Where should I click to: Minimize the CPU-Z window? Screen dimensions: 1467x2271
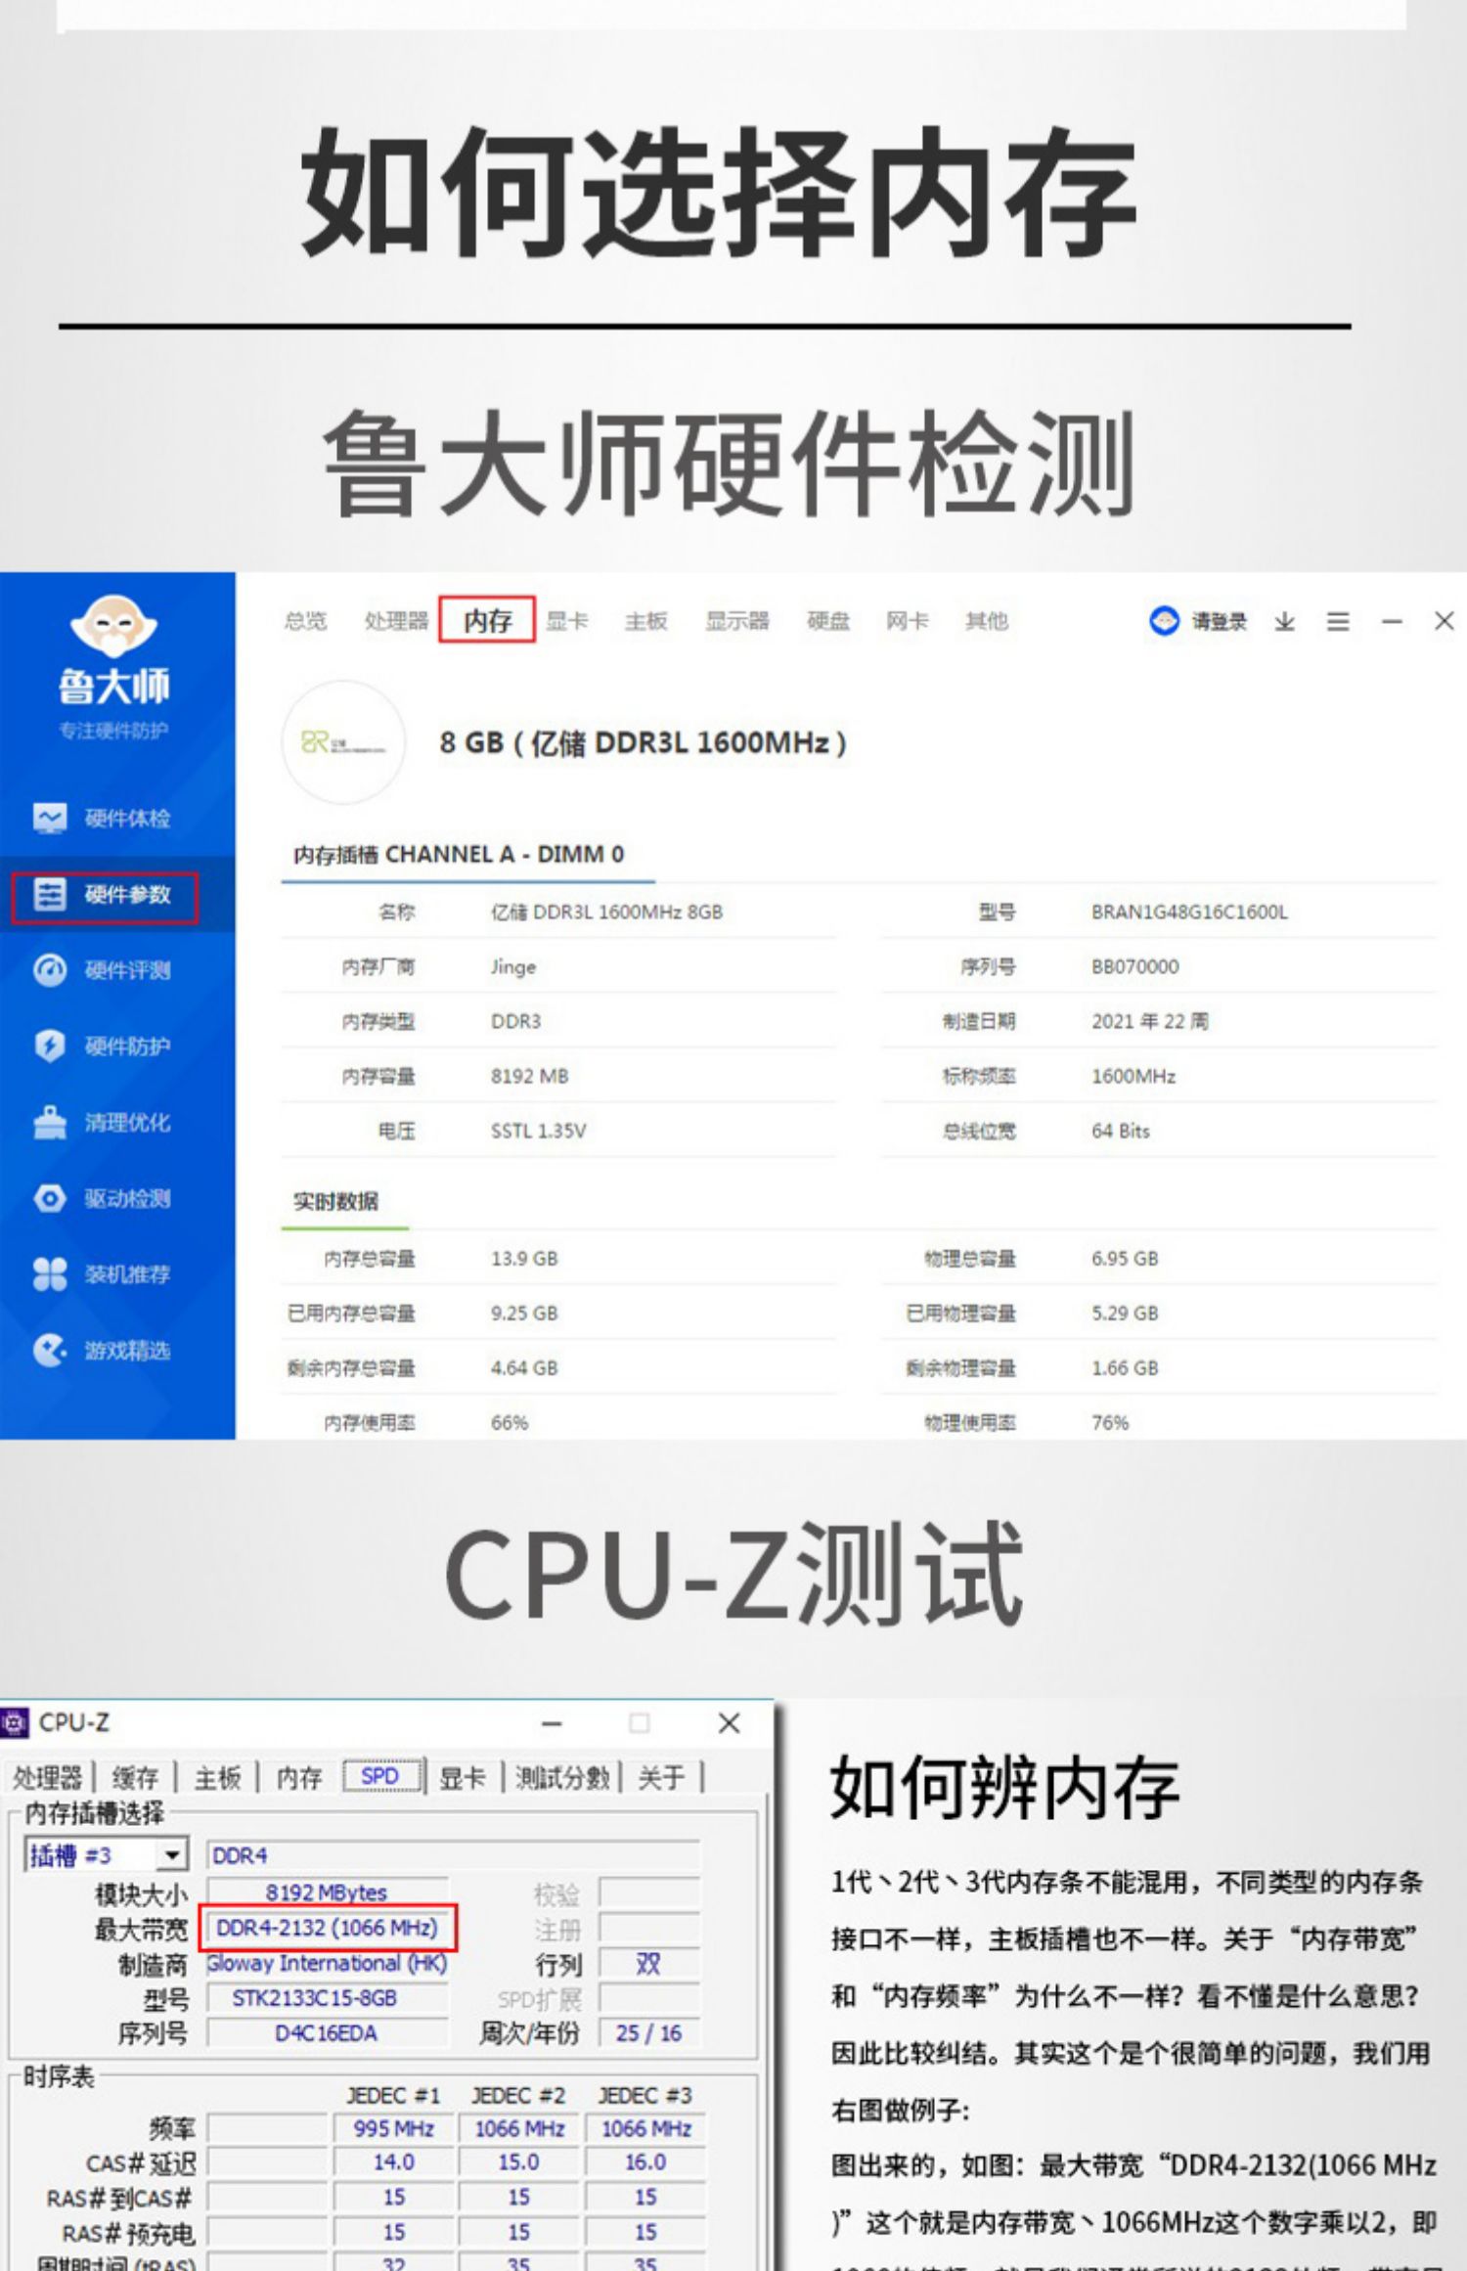coord(553,1723)
